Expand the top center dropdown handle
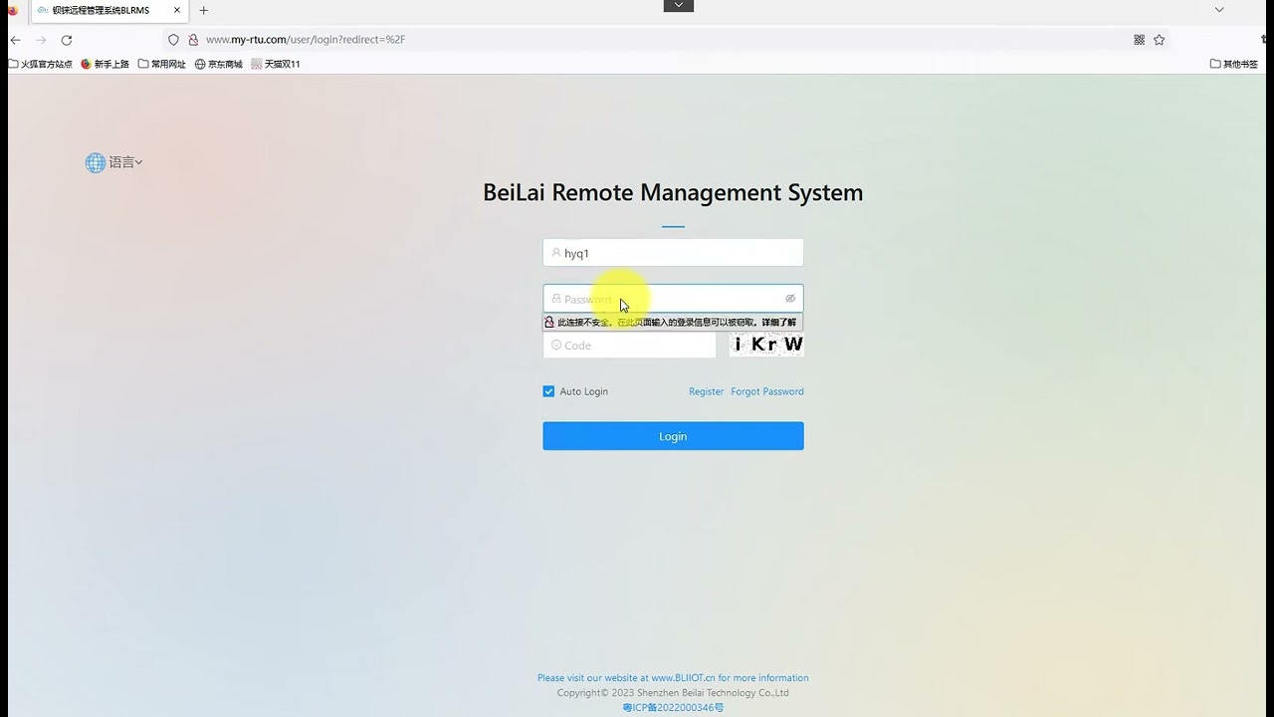The image size is (1274, 717). [x=679, y=5]
